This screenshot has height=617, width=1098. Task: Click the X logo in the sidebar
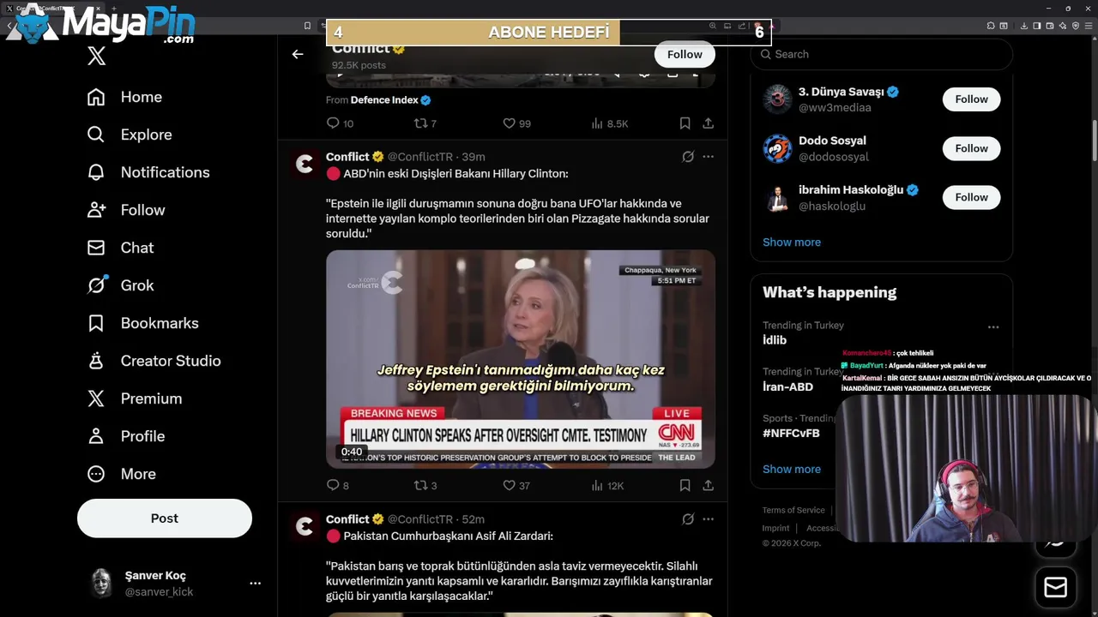coord(97,57)
